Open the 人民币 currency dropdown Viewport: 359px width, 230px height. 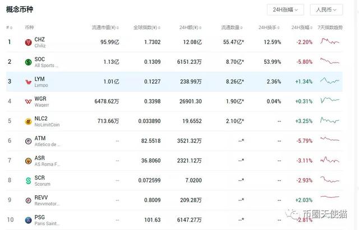point(326,10)
